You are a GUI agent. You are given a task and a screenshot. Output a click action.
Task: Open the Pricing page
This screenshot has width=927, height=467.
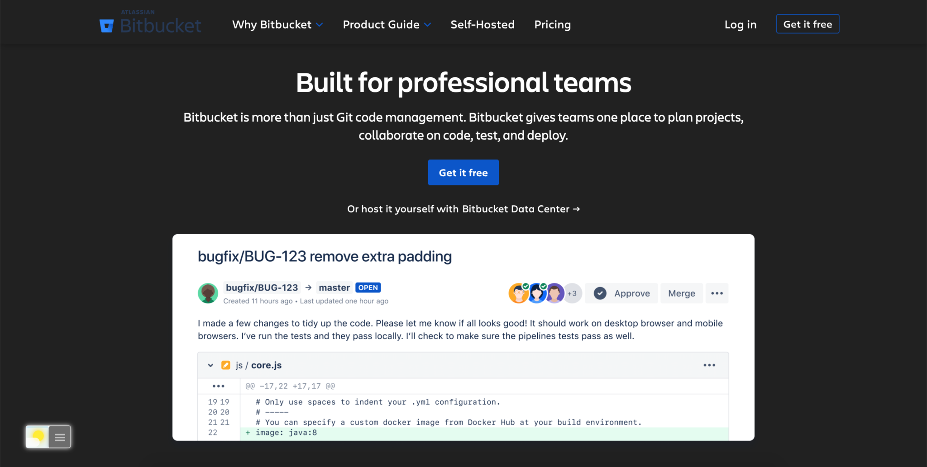tap(553, 25)
